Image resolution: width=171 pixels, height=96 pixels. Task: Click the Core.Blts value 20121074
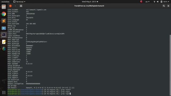[x=29, y=18]
